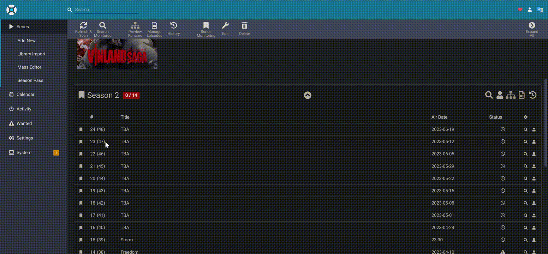Screen dimensions: 548x254
Task: Click the Freedom episode title
Action: (130, 252)
